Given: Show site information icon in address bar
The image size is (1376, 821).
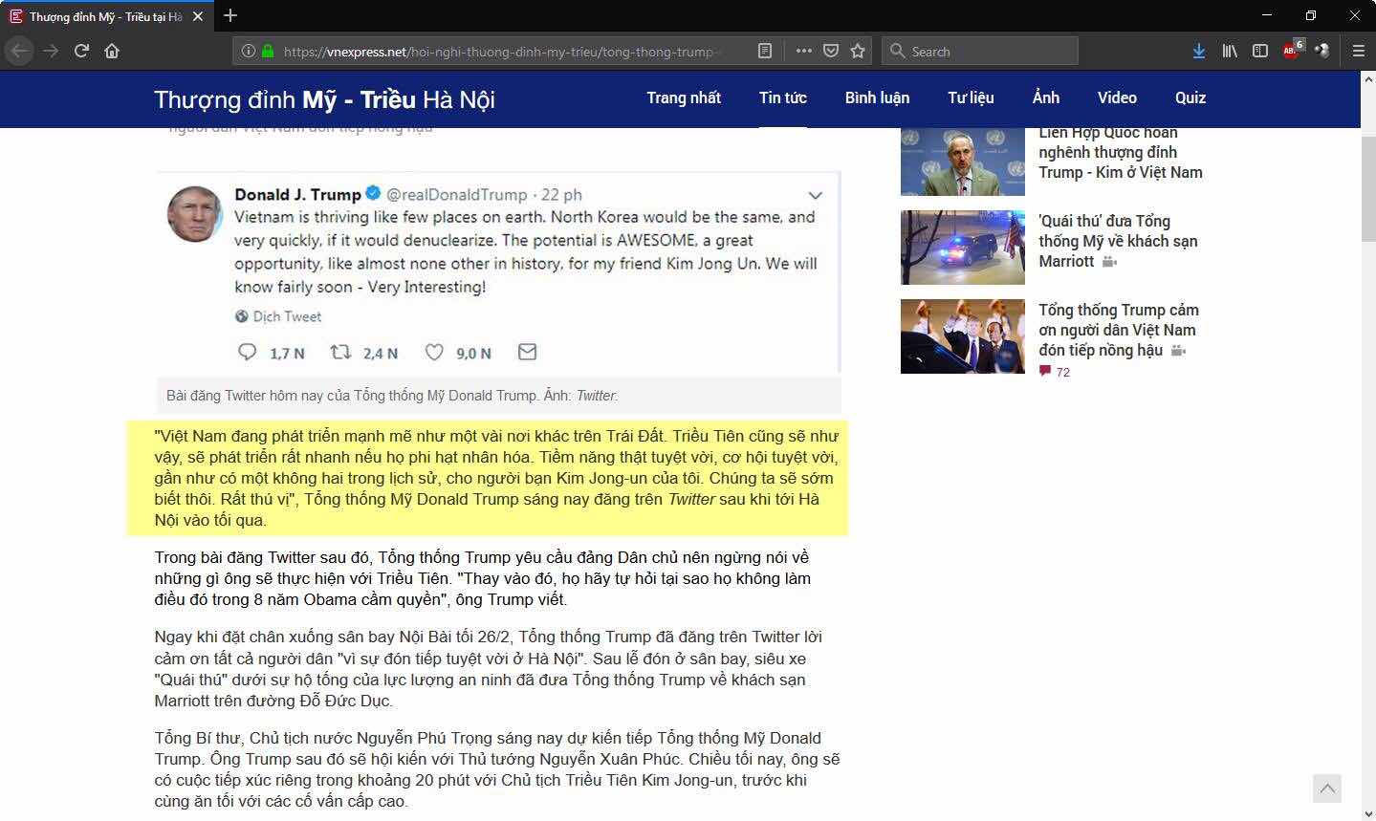Looking at the screenshot, I should pyautogui.click(x=248, y=51).
